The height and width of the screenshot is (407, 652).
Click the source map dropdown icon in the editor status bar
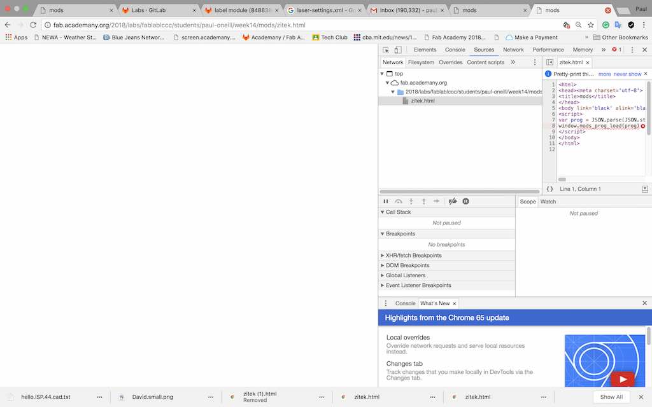point(644,189)
